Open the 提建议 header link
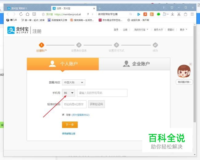This screenshot has height=160, width=200. (171, 30)
